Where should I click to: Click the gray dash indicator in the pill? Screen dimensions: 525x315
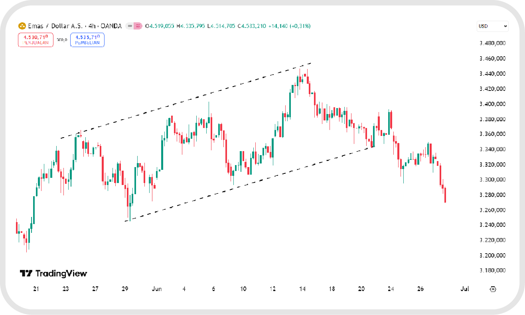click(130, 26)
